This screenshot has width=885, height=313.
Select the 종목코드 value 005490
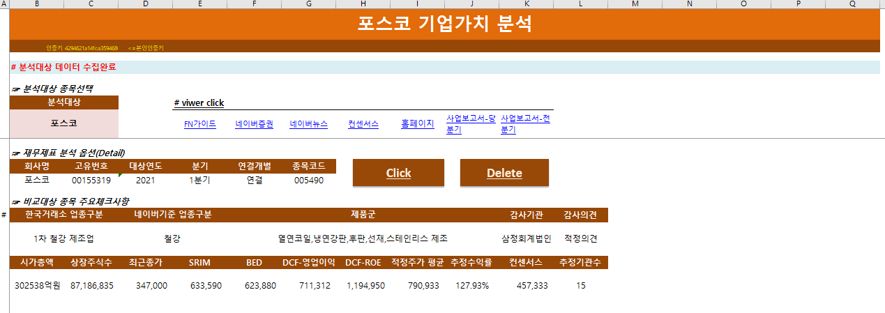point(309,180)
